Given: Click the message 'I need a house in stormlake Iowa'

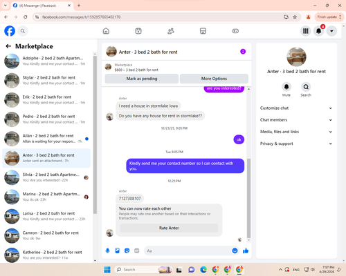Looking at the screenshot, I should coord(148,106).
